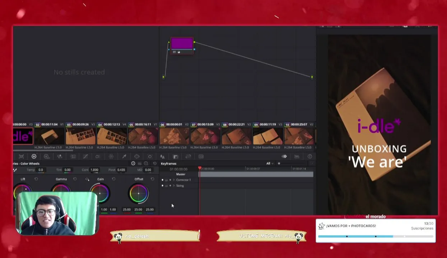
Task: Open the Blur palette droplet icon
Action: 162,157
